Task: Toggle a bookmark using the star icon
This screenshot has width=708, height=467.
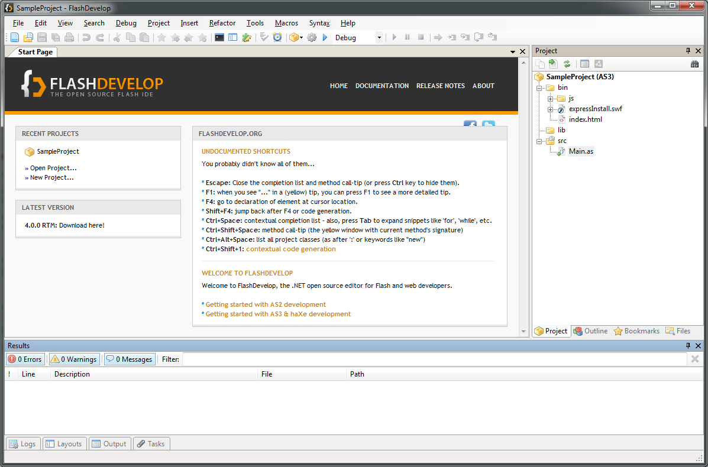Action: [x=161, y=37]
